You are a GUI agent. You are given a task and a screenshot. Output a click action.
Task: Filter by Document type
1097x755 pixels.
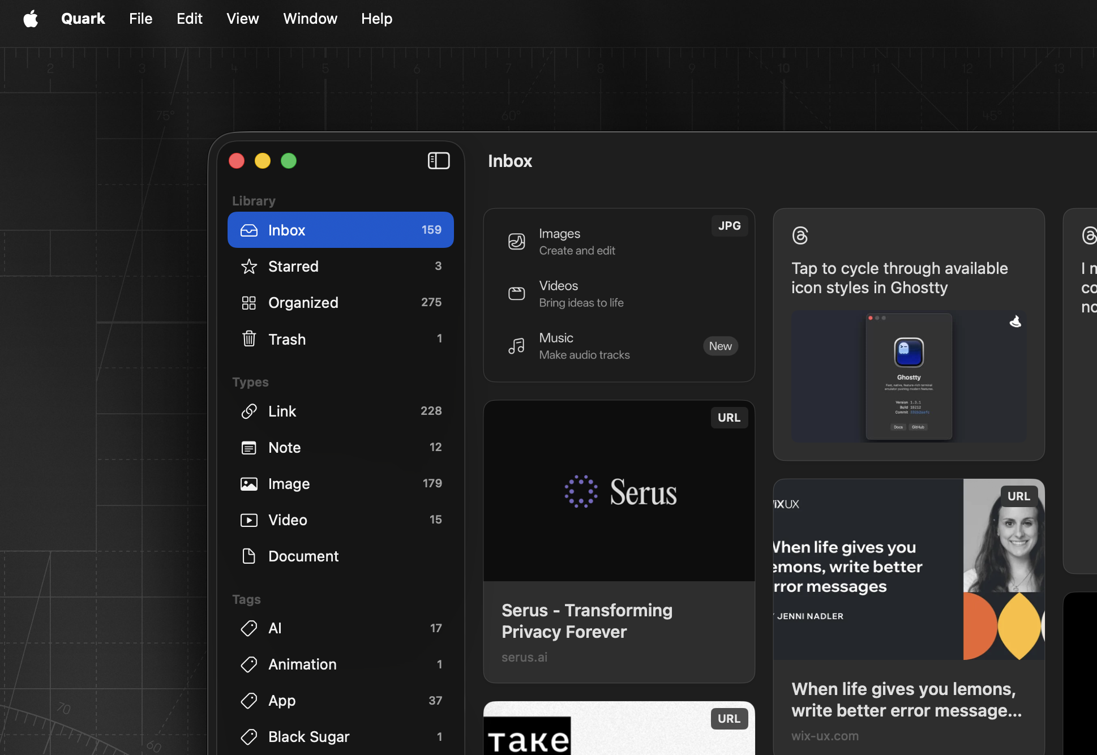tap(341, 556)
